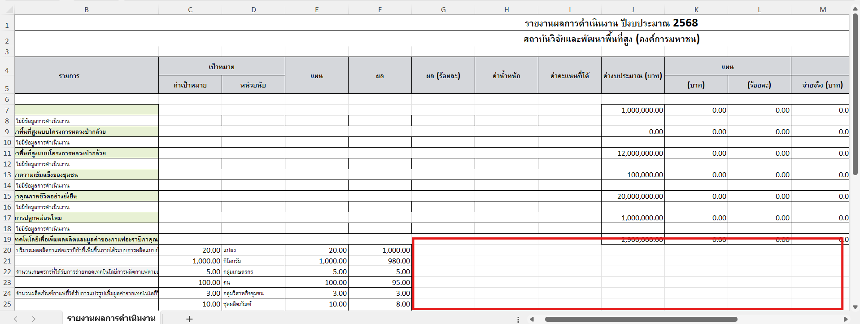
Task: Click the vertical scrollbar thumb
Action: click(855, 94)
